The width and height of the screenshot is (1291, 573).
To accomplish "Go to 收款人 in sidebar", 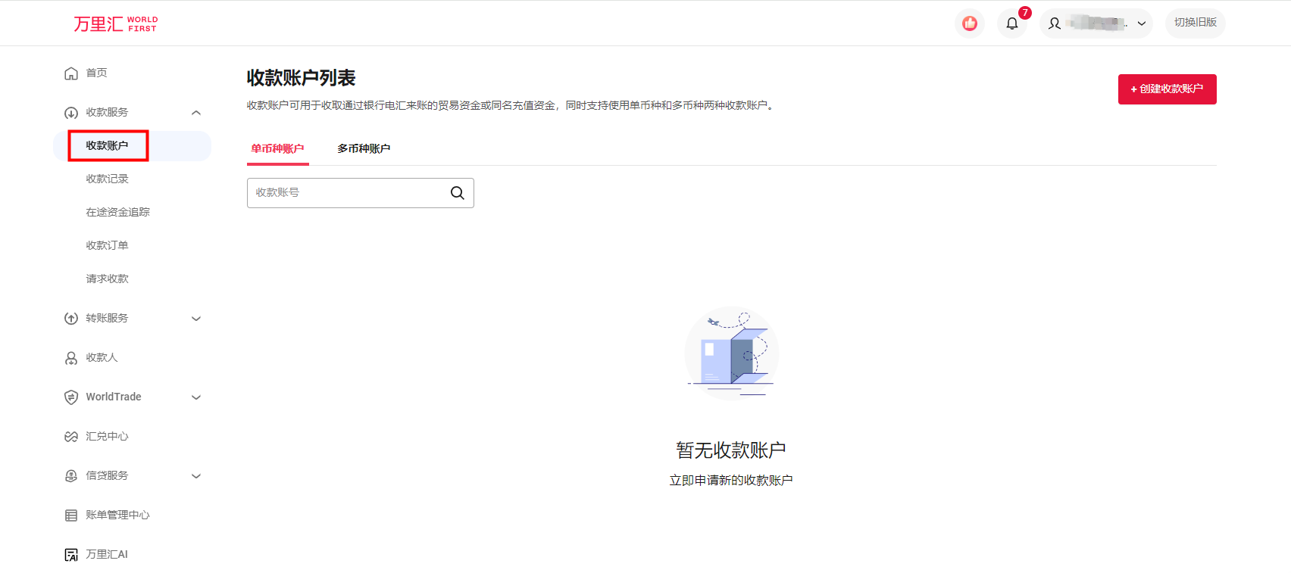I will [102, 358].
